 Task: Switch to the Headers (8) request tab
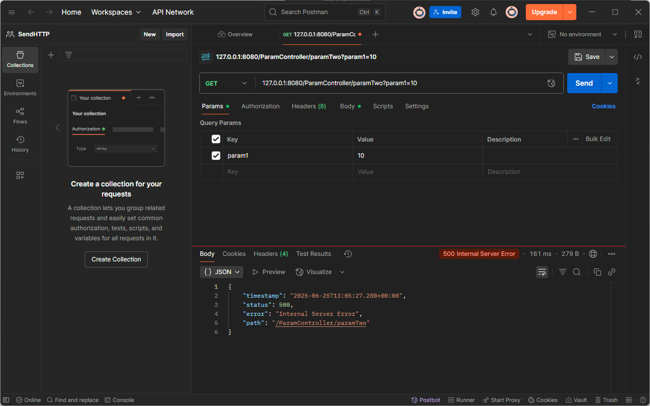pyautogui.click(x=309, y=106)
